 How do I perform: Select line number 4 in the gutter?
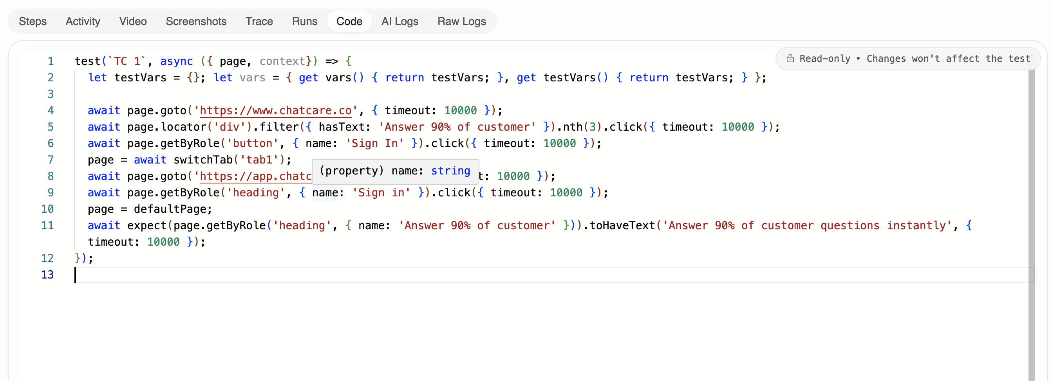51,110
